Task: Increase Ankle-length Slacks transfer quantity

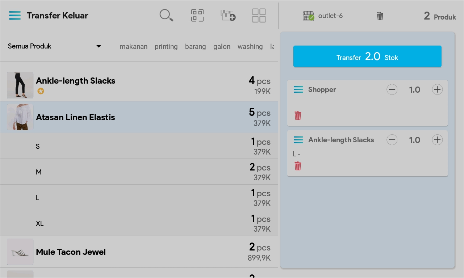Action: tap(437, 140)
